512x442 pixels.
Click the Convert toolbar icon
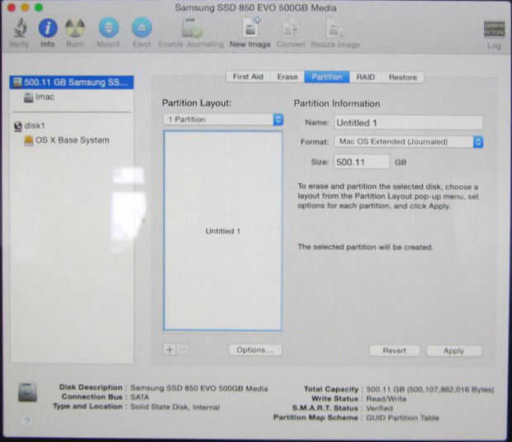pyautogui.click(x=291, y=30)
